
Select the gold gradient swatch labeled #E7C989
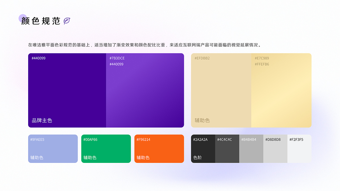point(281,90)
